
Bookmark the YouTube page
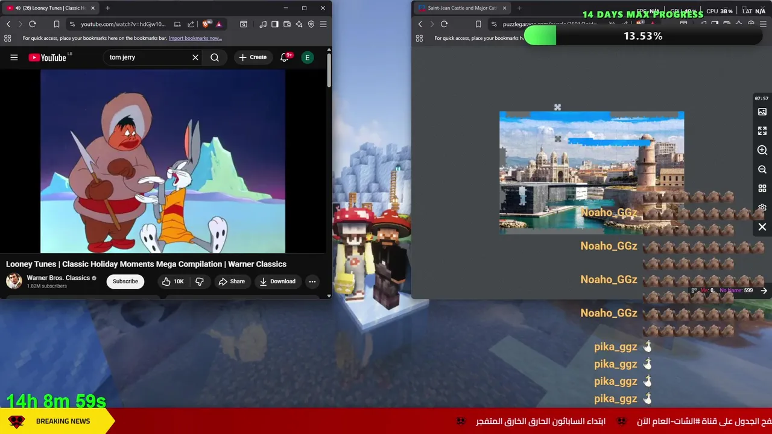coord(56,24)
